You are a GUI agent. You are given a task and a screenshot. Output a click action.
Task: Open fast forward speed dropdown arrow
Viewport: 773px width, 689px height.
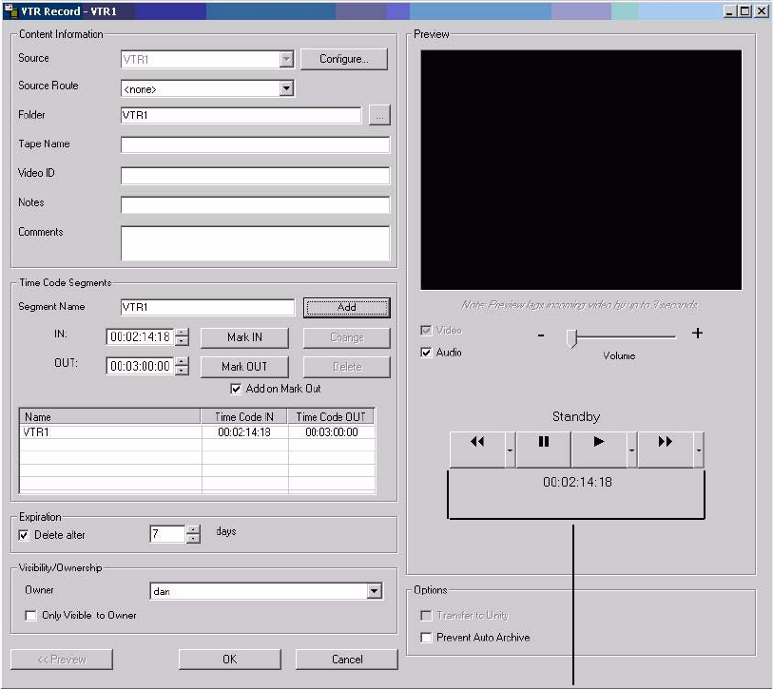[699, 450]
